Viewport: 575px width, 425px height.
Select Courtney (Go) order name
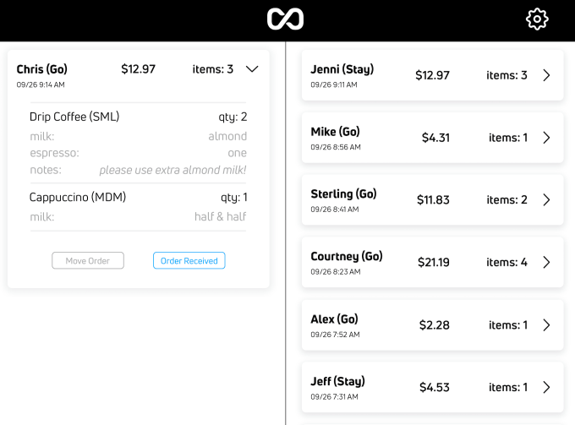point(347,257)
